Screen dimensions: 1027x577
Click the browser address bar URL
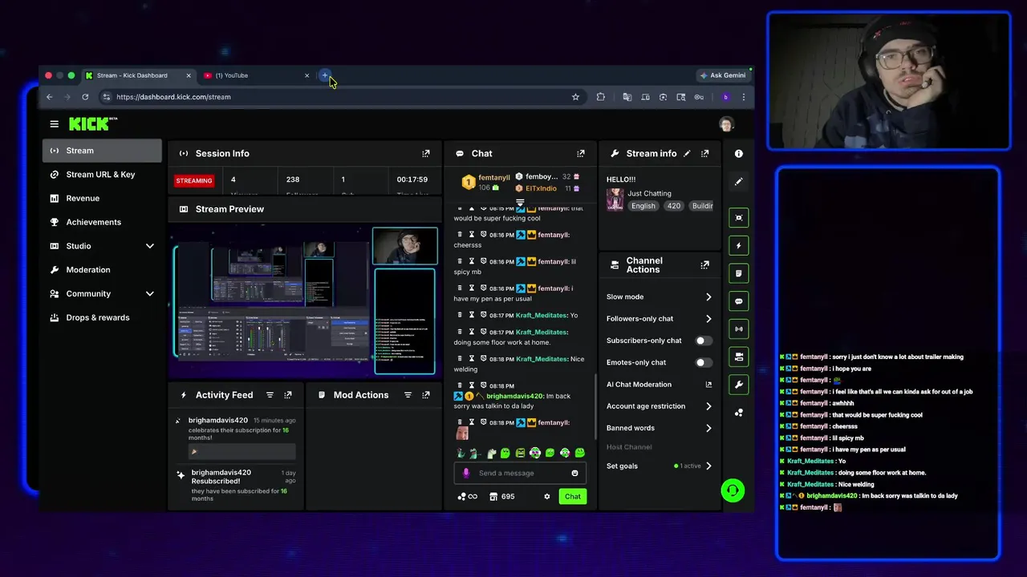pyautogui.click(x=173, y=97)
